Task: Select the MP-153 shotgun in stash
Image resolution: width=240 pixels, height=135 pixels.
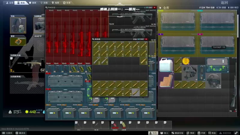Action: (x=233, y=85)
